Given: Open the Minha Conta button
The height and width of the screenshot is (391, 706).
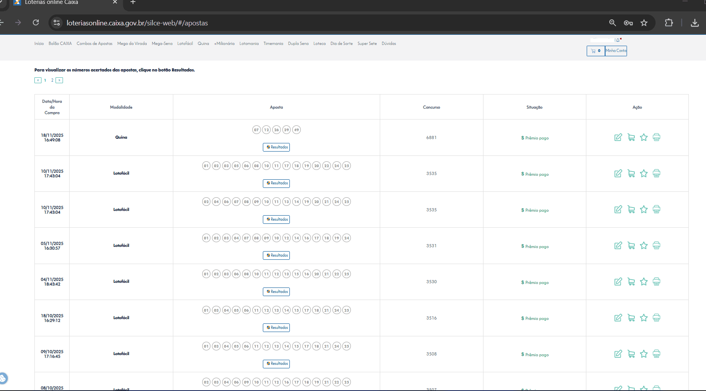Looking at the screenshot, I should coord(616,51).
